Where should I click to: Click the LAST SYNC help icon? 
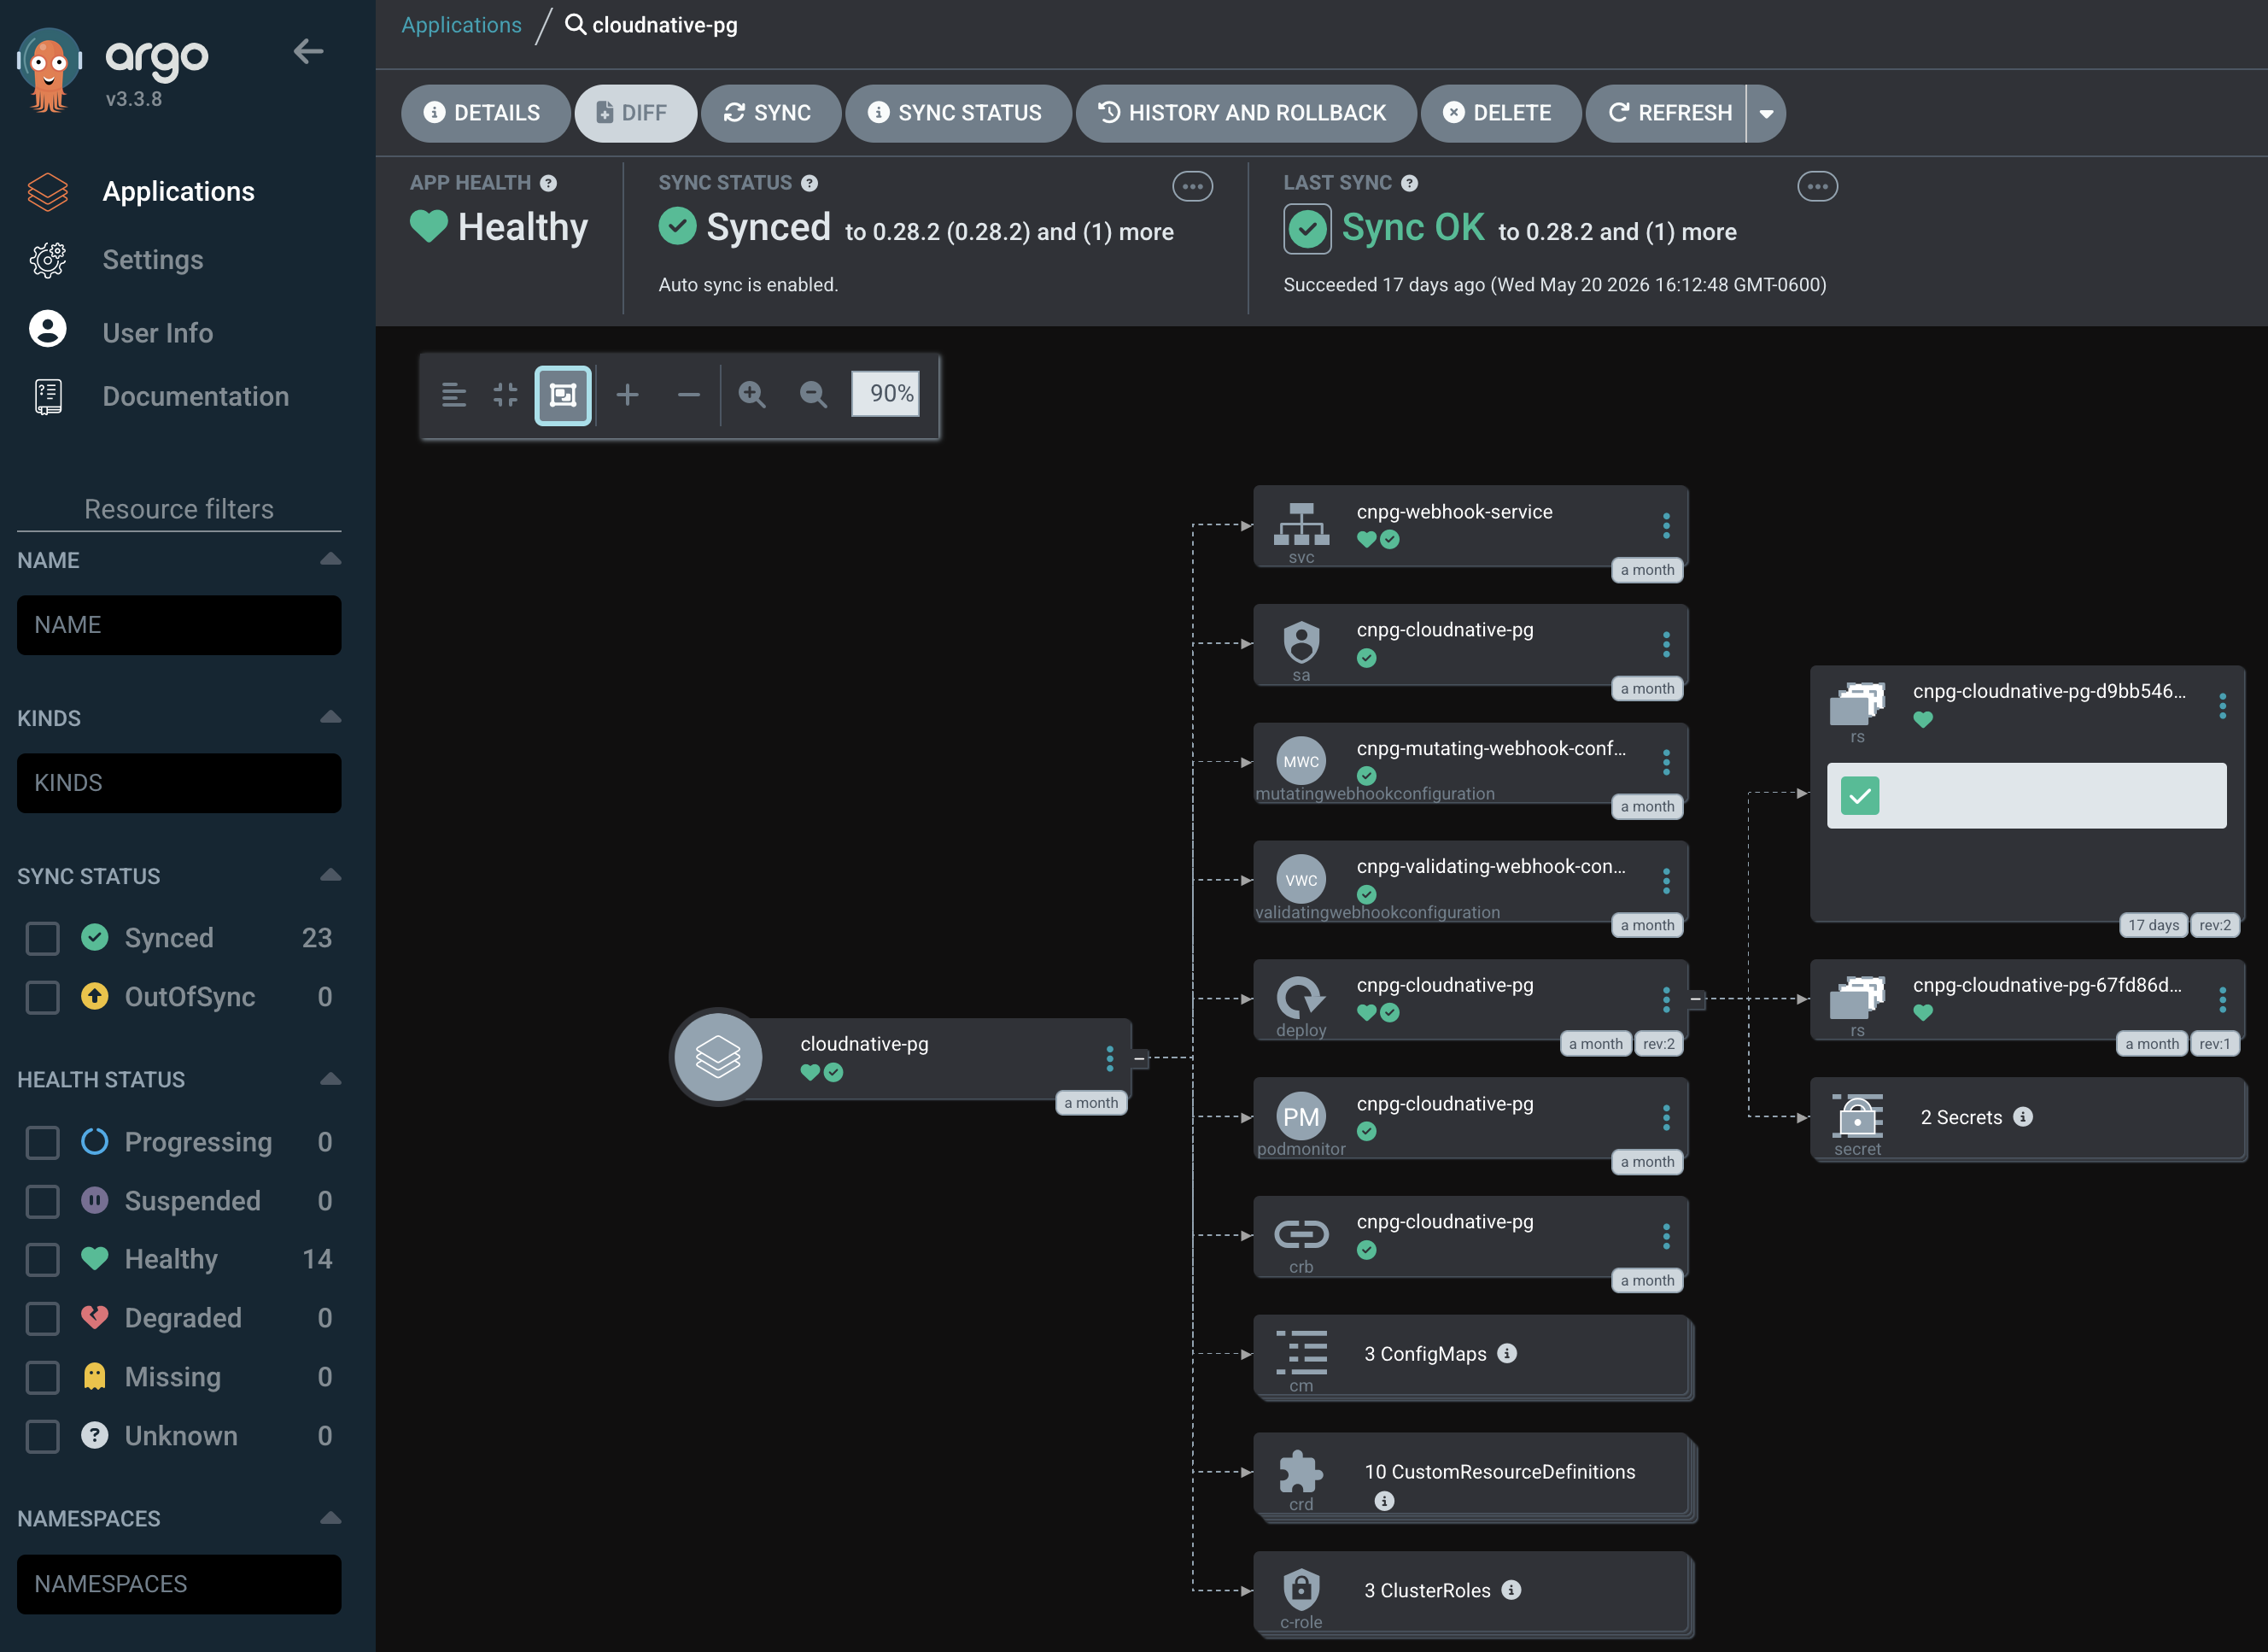click(x=1409, y=183)
